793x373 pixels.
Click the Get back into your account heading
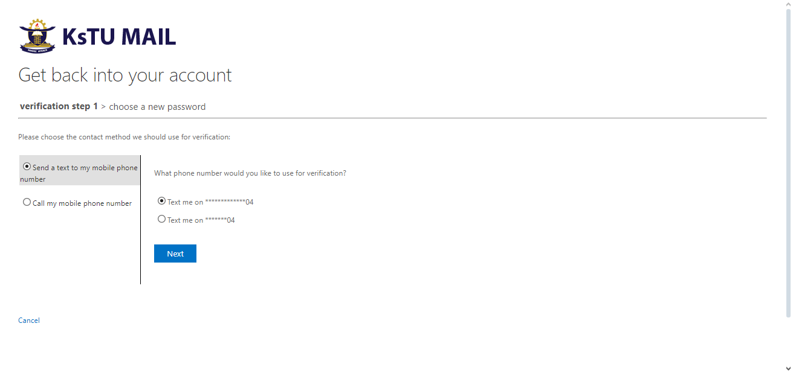point(125,75)
